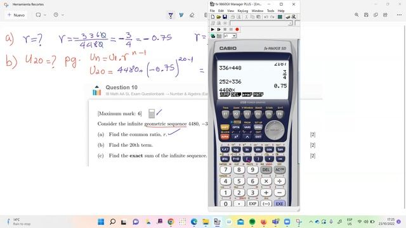Image resolution: width=406 pixels, height=228 pixels.
Task: Open the Tools menu in fx-9860GII Manager
Action: point(271,11)
